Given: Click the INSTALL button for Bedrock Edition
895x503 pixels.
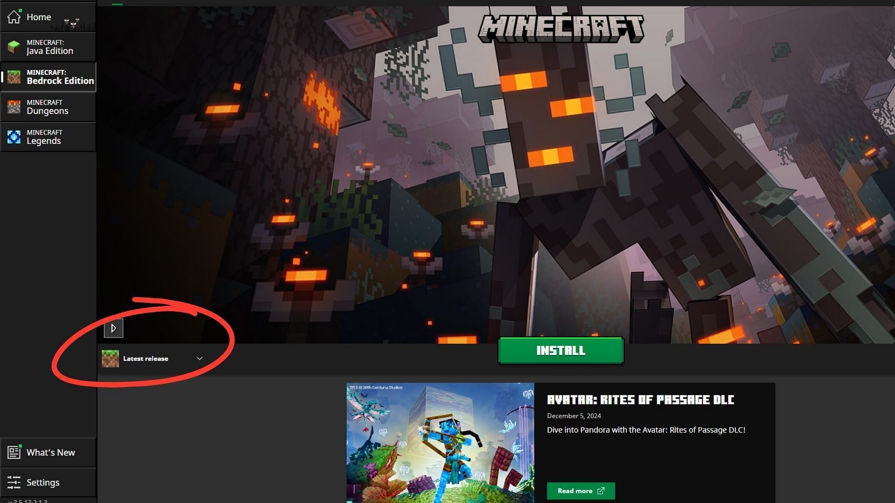Looking at the screenshot, I should point(561,350).
